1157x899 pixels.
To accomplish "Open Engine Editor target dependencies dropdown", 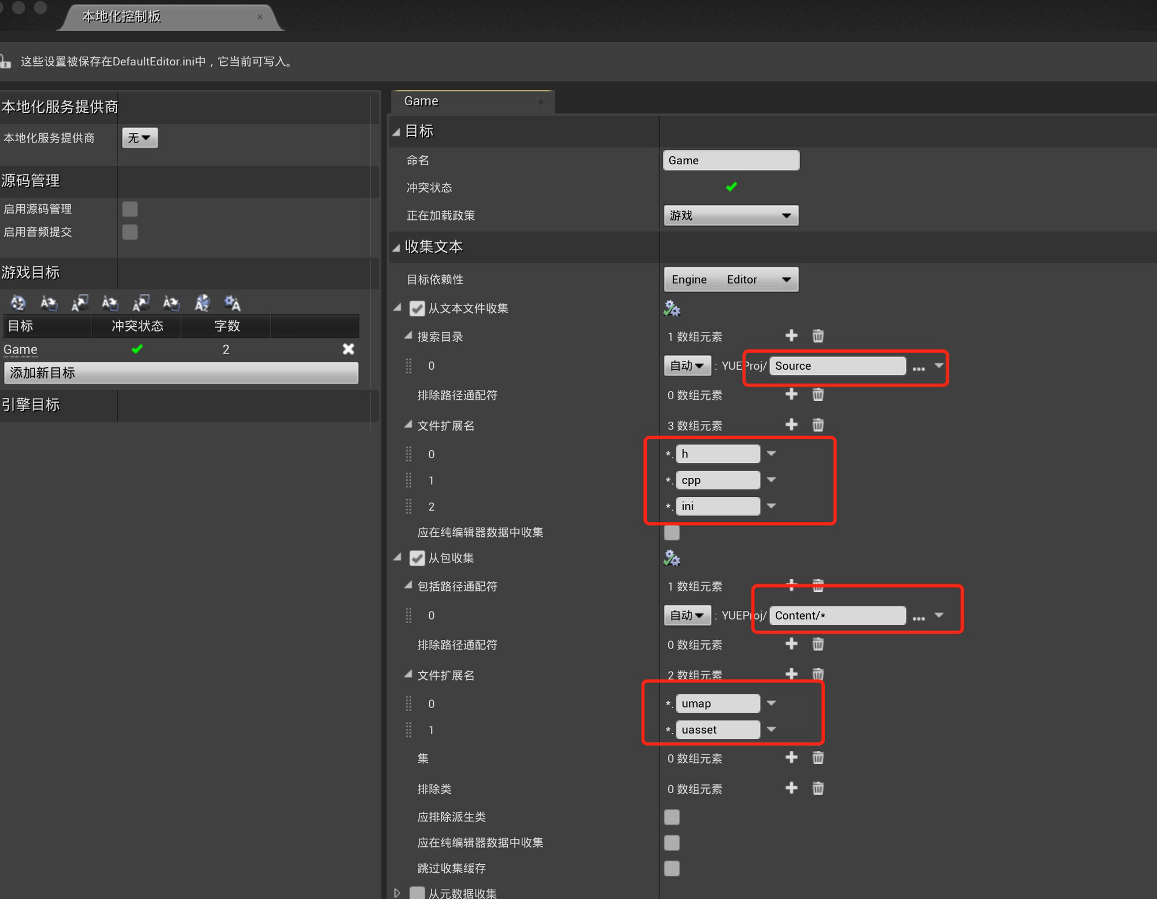I will point(731,279).
